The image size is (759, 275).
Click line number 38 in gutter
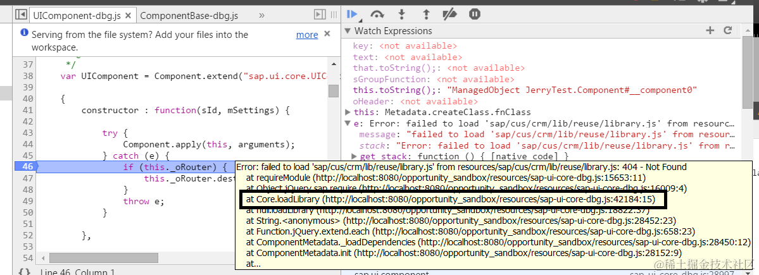[x=28, y=76]
